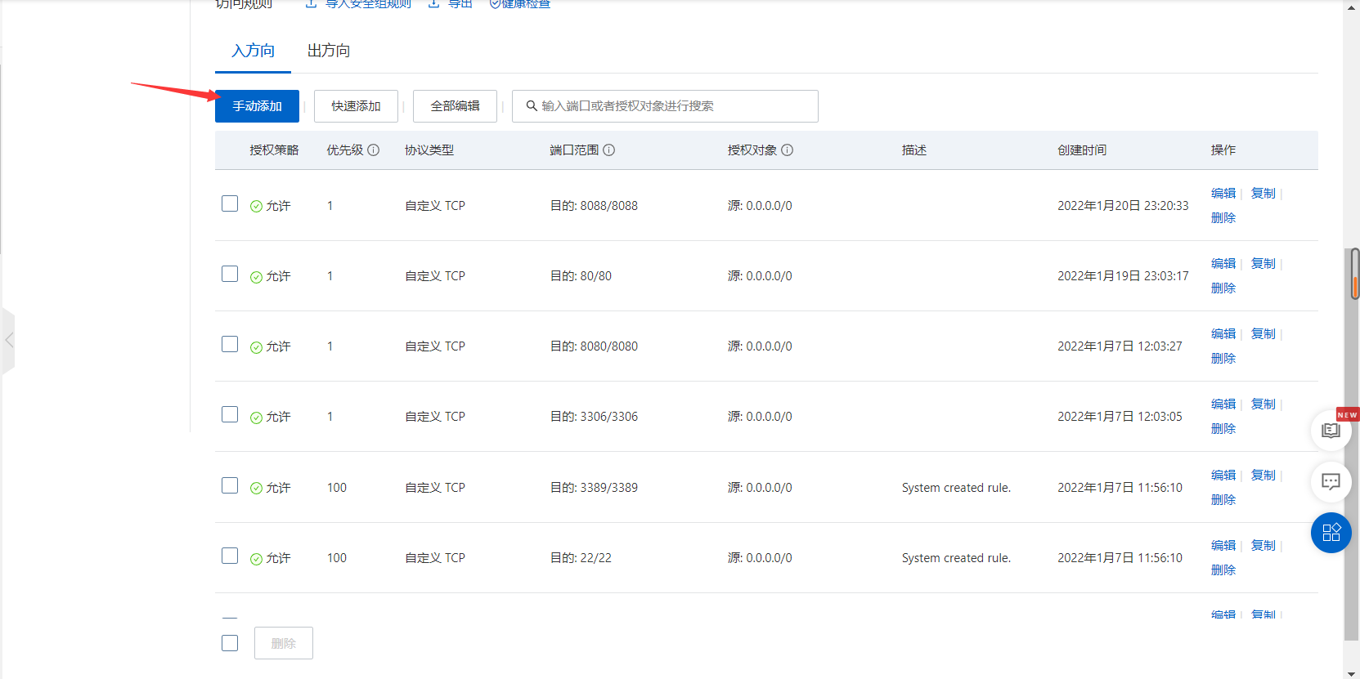Screen dimensions: 1360x679
Task: Click the search magnifier icon
Action: pyautogui.click(x=532, y=106)
